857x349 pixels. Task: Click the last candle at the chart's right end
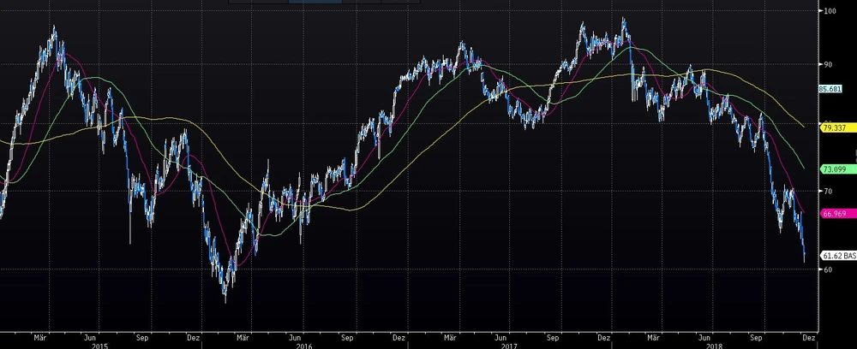pyautogui.click(x=804, y=255)
